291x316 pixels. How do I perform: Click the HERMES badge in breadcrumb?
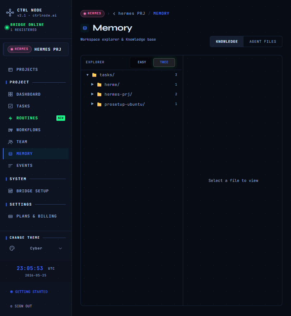92,14
